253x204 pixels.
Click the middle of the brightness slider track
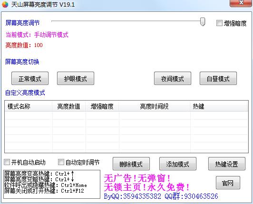tap(126, 21)
